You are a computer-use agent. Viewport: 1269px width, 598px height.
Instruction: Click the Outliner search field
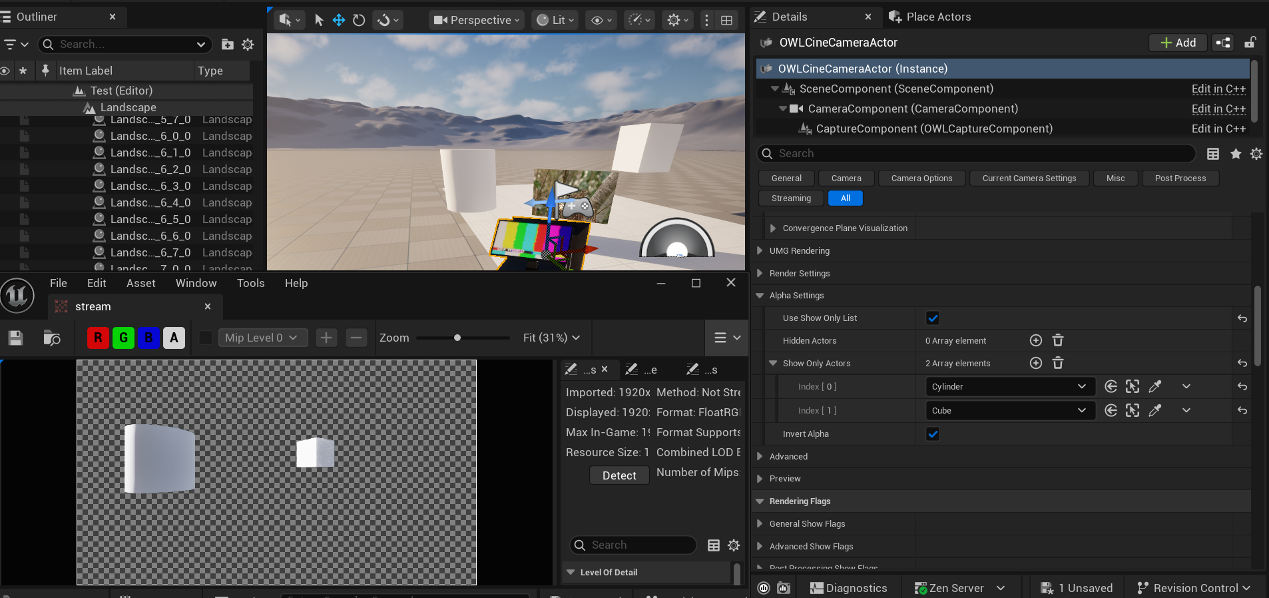click(125, 44)
